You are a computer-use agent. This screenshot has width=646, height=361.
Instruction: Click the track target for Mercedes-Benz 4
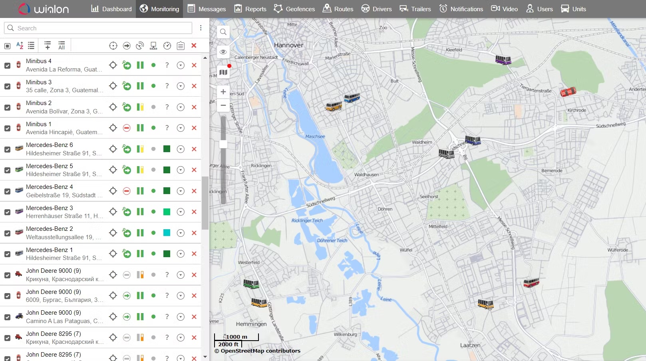[113, 191]
